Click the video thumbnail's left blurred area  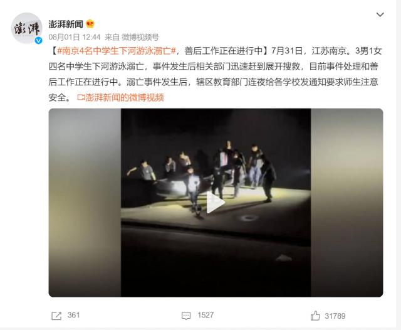[x=85, y=203]
